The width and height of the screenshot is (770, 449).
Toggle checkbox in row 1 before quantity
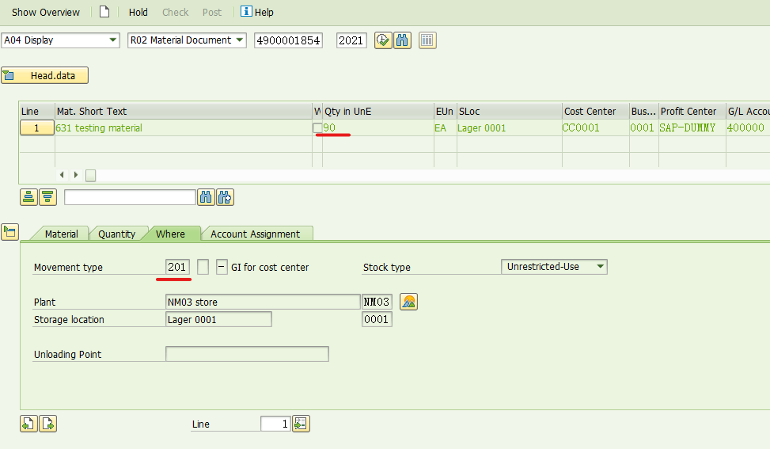(317, 127)
